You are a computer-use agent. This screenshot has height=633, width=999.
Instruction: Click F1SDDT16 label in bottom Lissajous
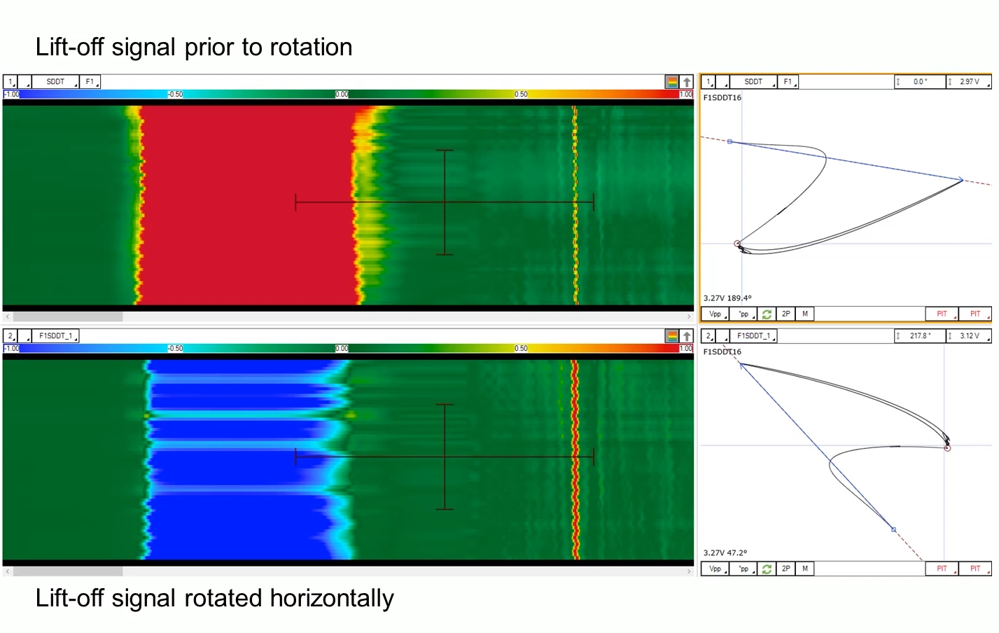point(722,352)
